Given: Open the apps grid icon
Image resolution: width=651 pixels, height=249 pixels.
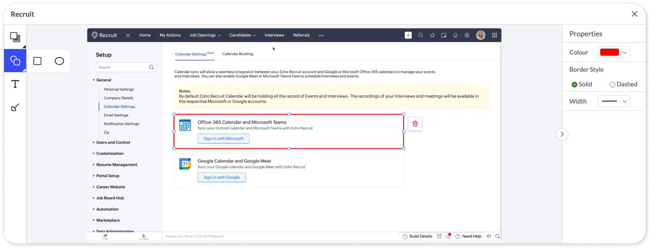Looking at the screenshot, I should tap(494, 35).
